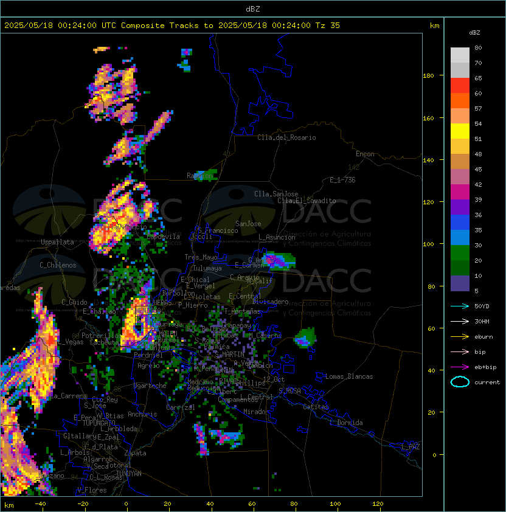Image resolution: width=506 pixels, height=512 pixels.
Task: Click the 'E_1-736' map label
Action: (x=342, y=180)
